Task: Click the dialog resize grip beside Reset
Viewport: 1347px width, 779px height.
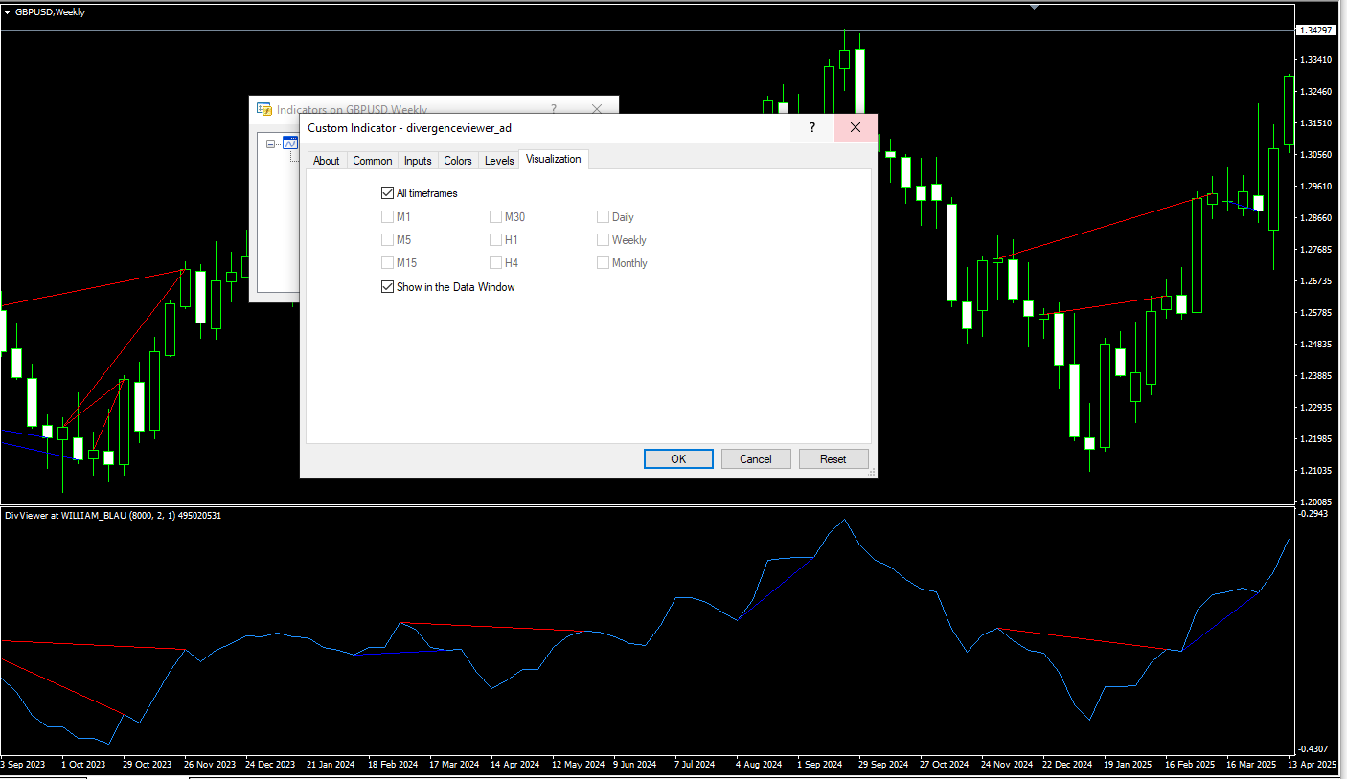Action: 872,472
